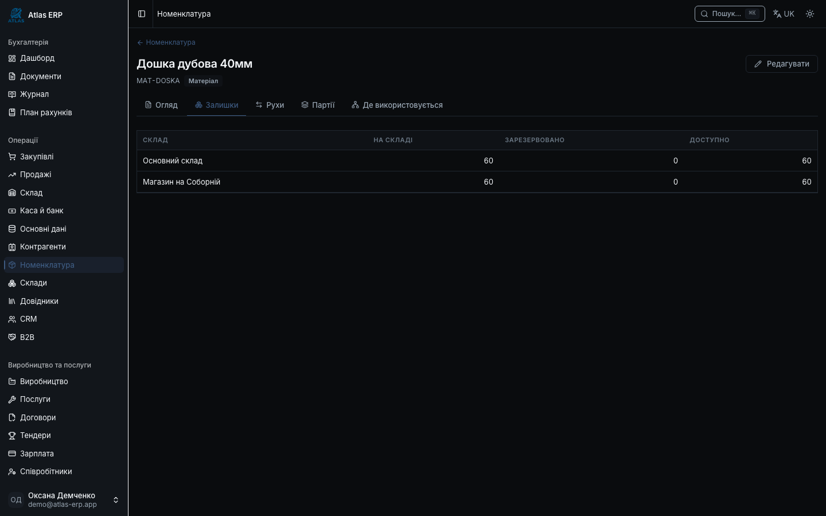Screen dimensions: 826x516
Task: Click the B2B handshake icon
Action: (12, 337)
